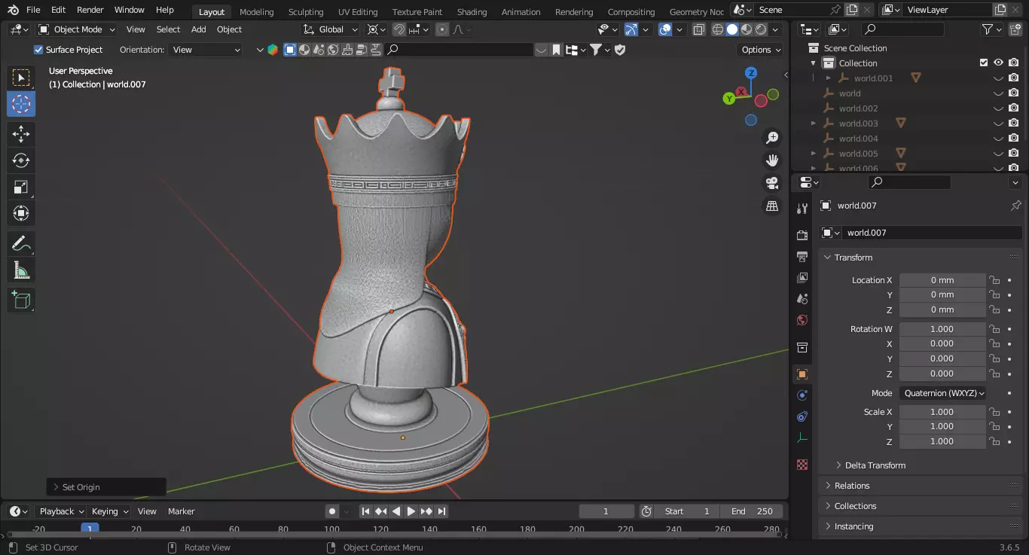Screen dimensions: 1029x555
Task: Pin the world.007 properties panel
Action: [1015, 206]
